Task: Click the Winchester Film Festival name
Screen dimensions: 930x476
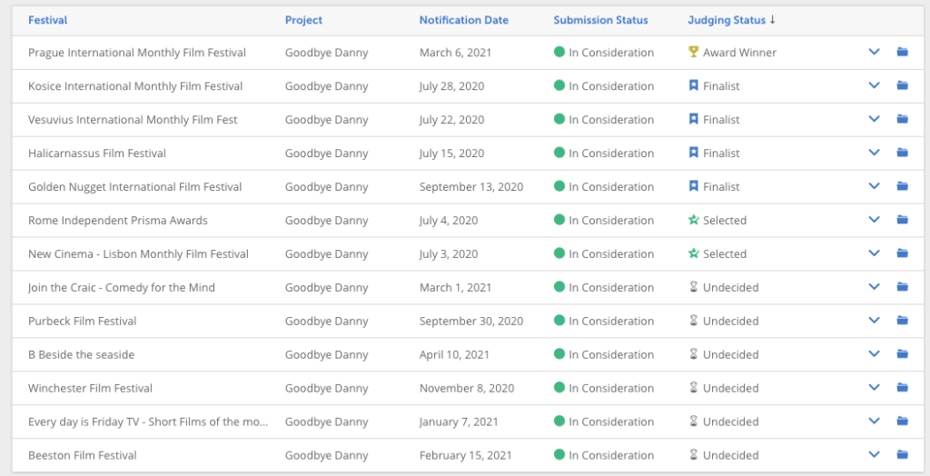Action: 90,388
